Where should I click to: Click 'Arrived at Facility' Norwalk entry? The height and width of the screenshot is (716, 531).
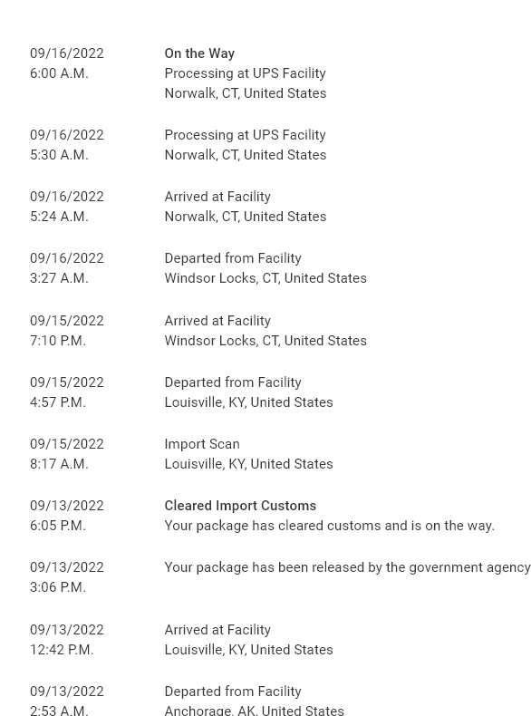click(x=217, y=197)
